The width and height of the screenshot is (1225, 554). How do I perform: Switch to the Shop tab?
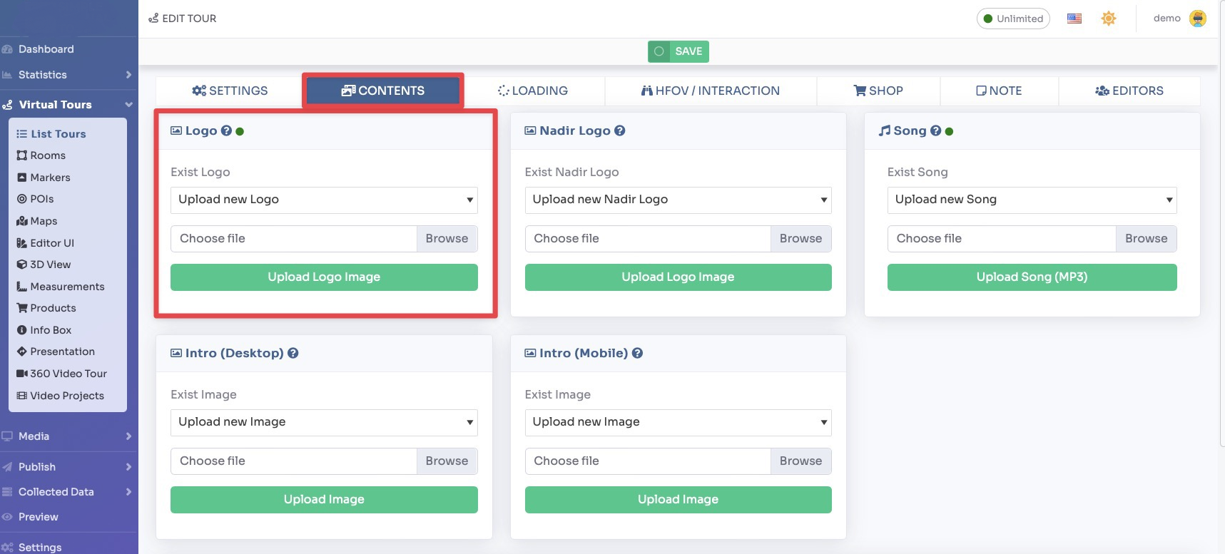[x=878, y=91]
